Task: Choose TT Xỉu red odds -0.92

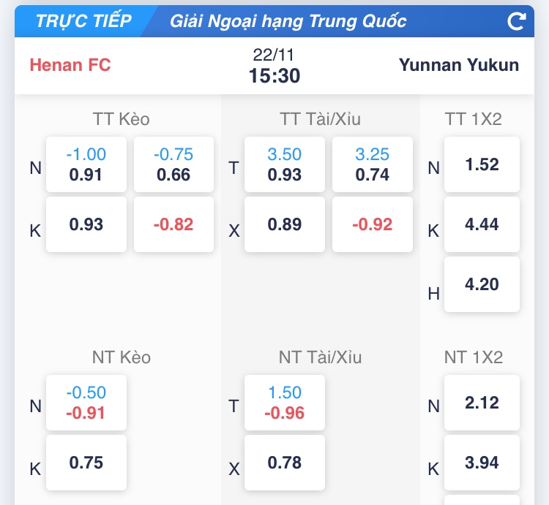Action: pyautogui.click(x=372, y=224)
